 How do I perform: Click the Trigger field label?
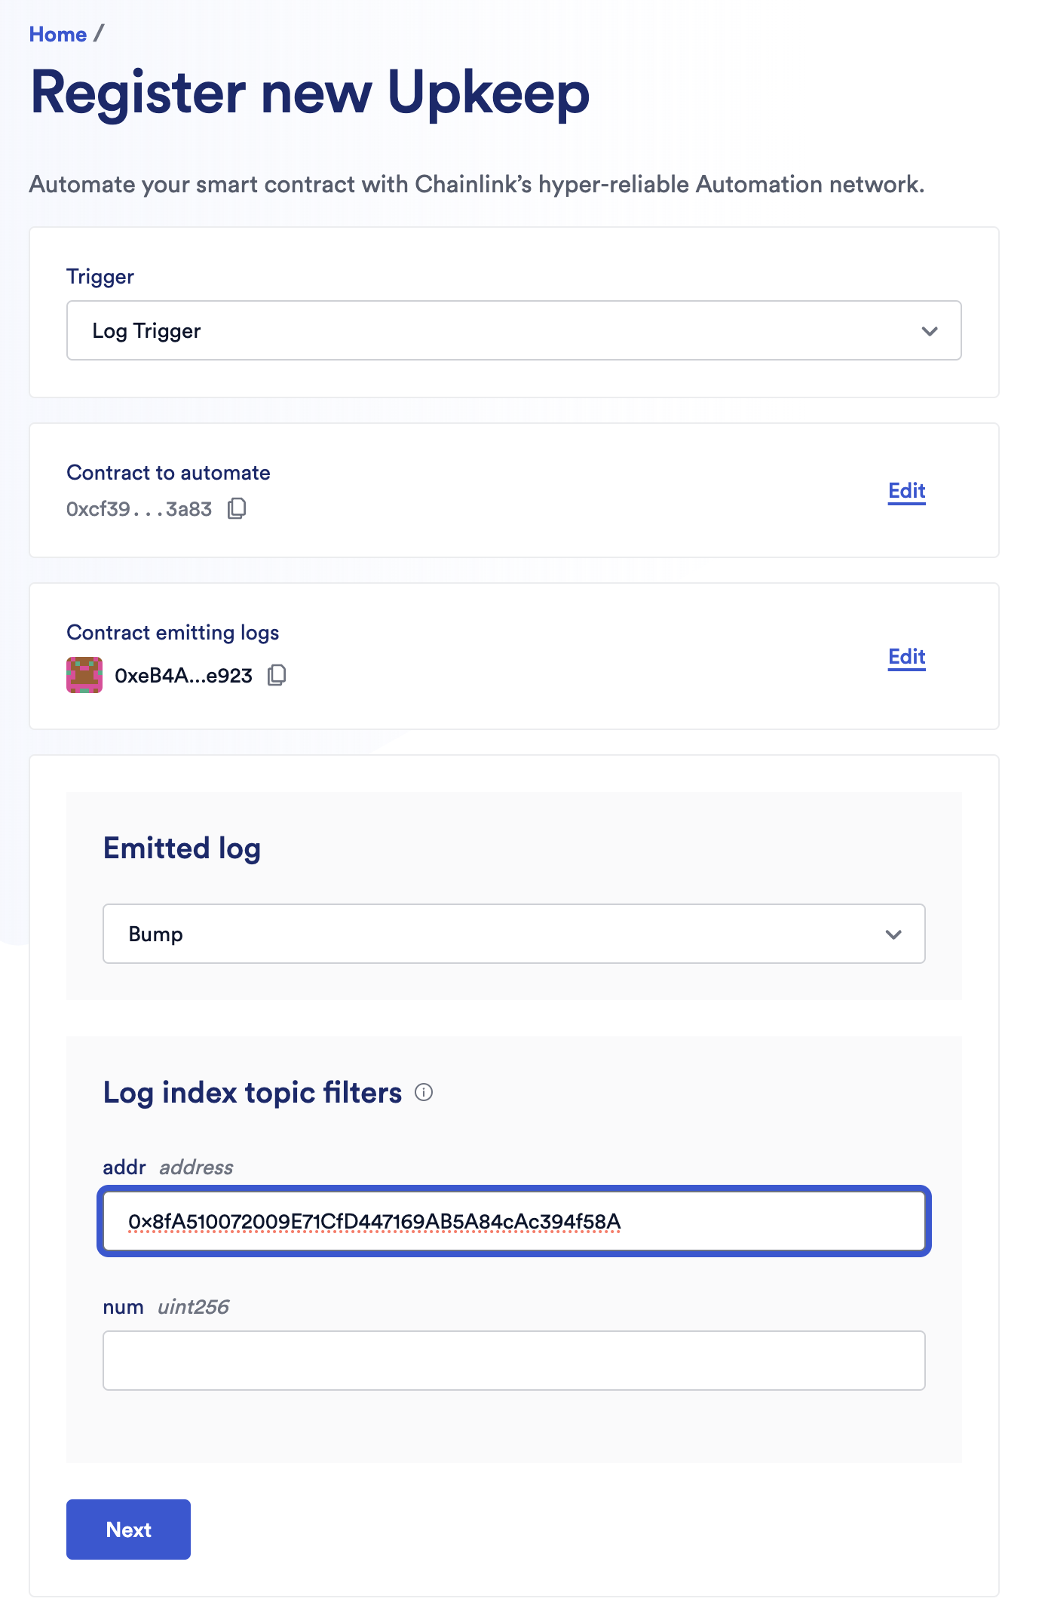click(100, 277)
